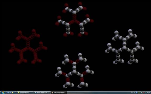Select the model with red outer tips
Viewport: 151px width, 94px height.
[74, 19]
